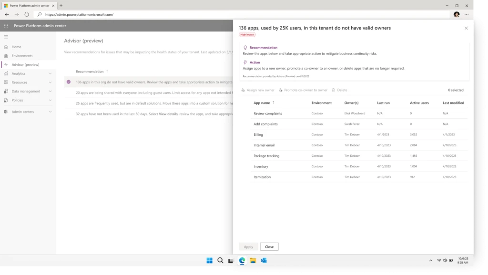Sort apps using the App name column header
Screen dimensions: 488x275
262,102
